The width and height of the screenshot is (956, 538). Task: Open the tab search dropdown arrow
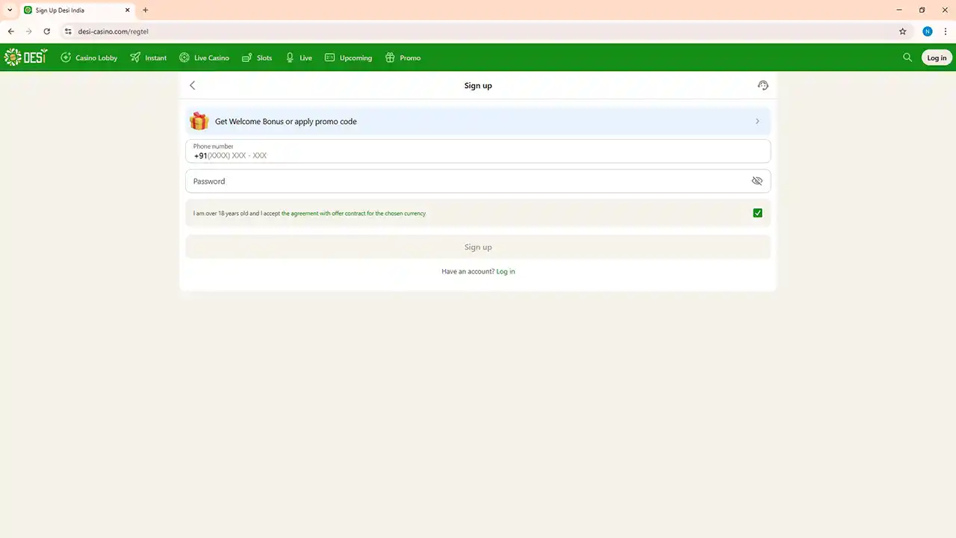click(10, 10)
